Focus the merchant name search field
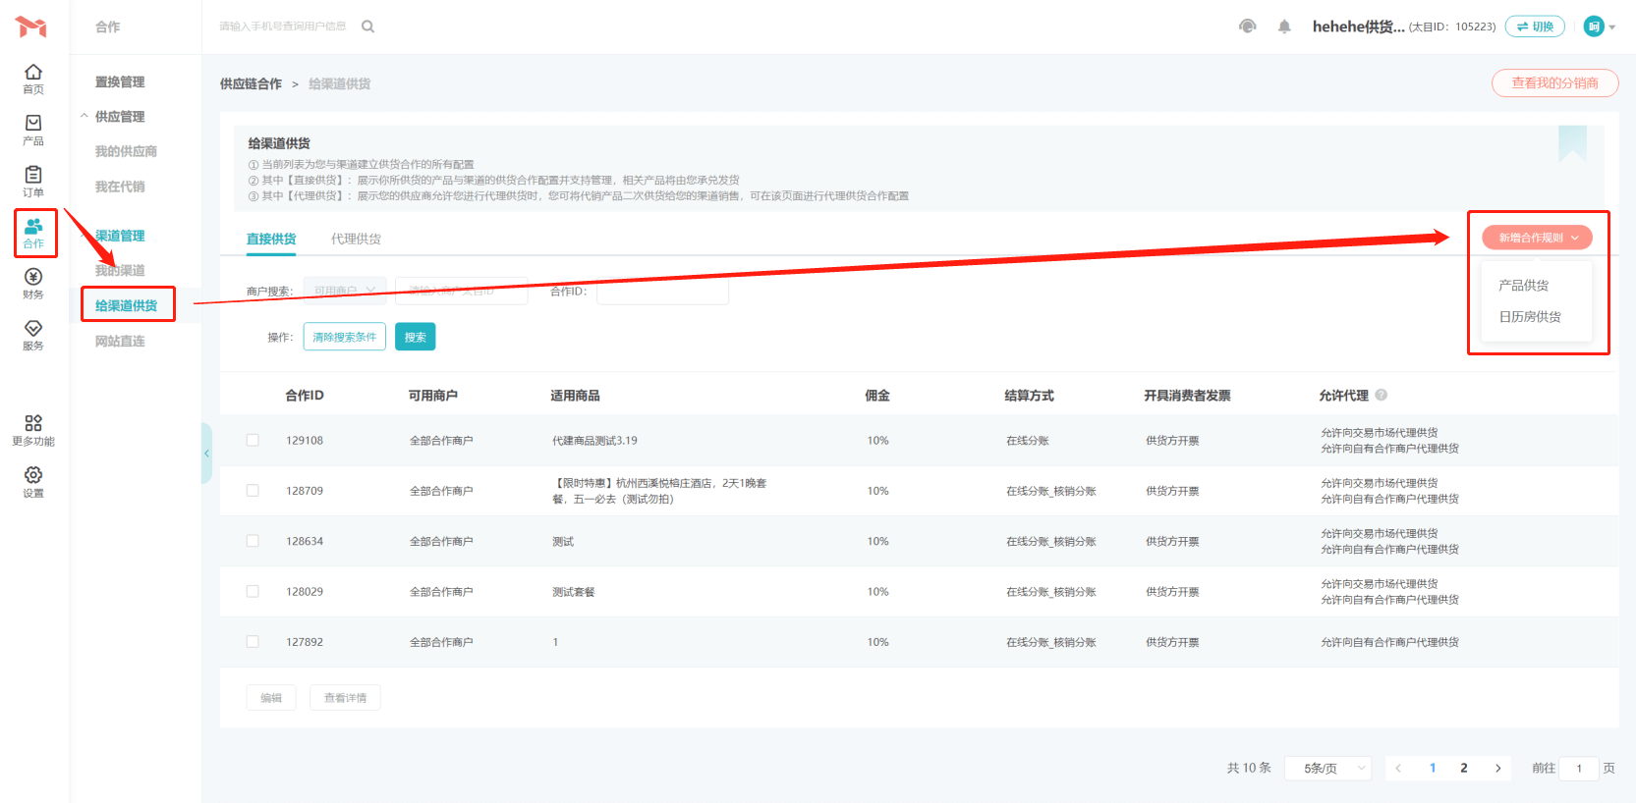Image resolution: width=1636 pixels, height=803 pixels. (461, 291)
